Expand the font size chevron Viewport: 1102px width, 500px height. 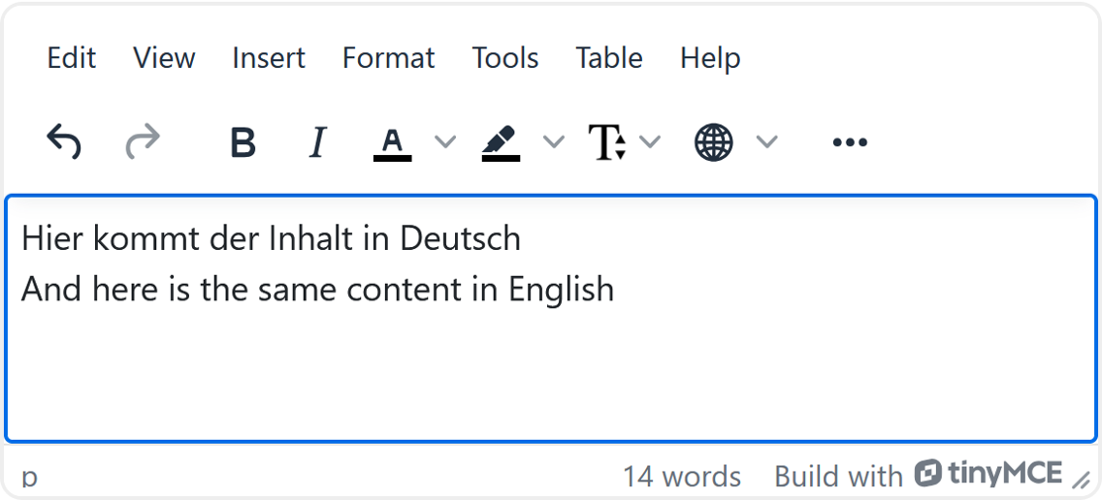point(650,141)
